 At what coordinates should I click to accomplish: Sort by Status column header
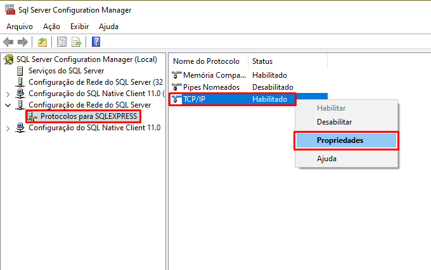288,61
